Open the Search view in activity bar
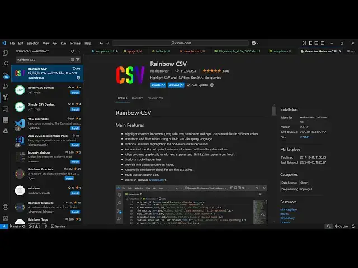The image size is (358, 268). [x=6, y=64]
